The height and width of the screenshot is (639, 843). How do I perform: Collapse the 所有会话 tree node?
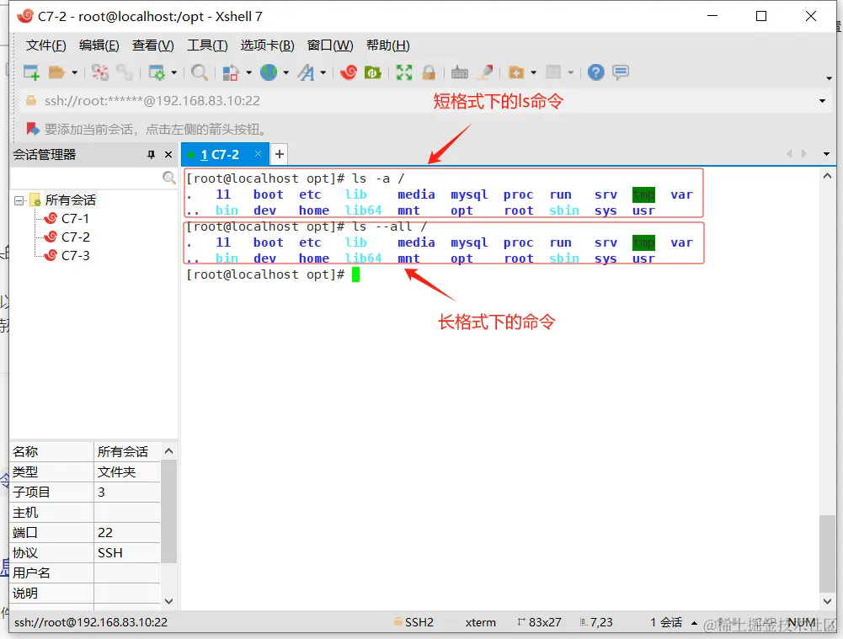(19, 200)
